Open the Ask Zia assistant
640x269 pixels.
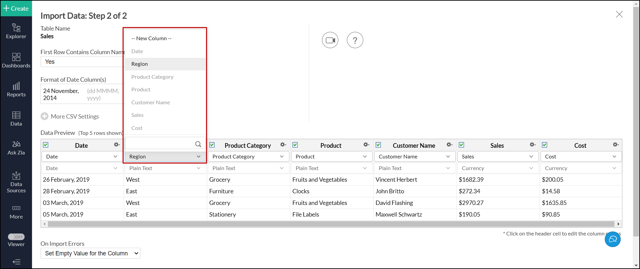tap(16, 148)
